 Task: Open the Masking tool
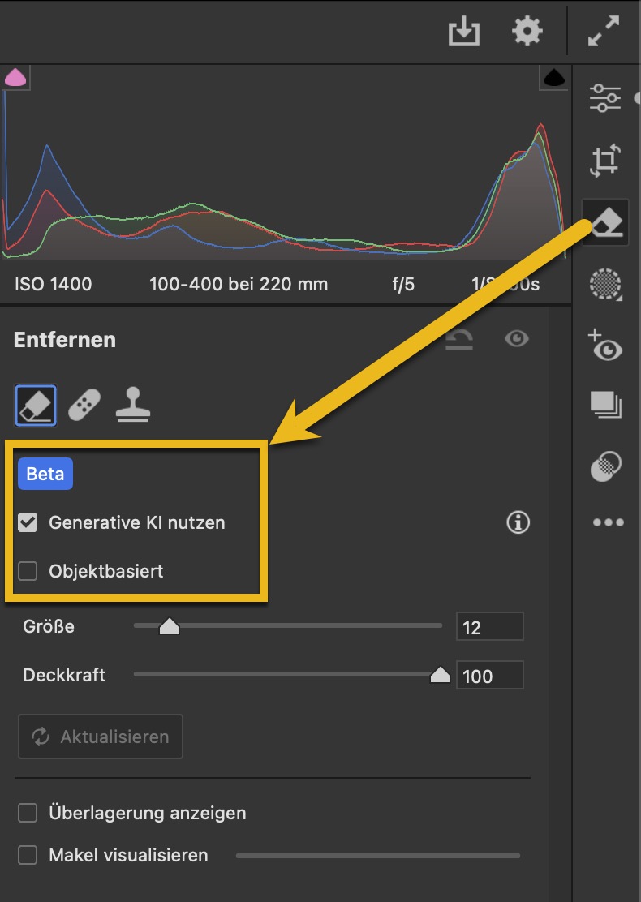[x=605, y=285]
